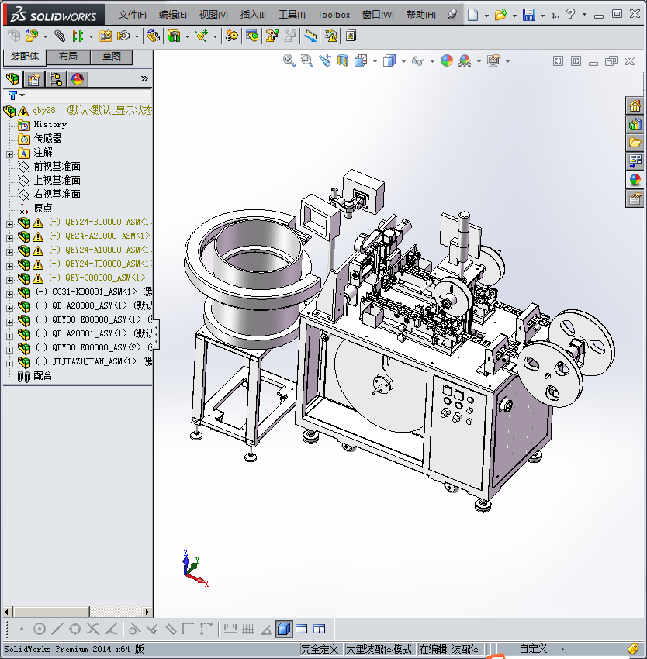Click the New document icon

[472, 15]
